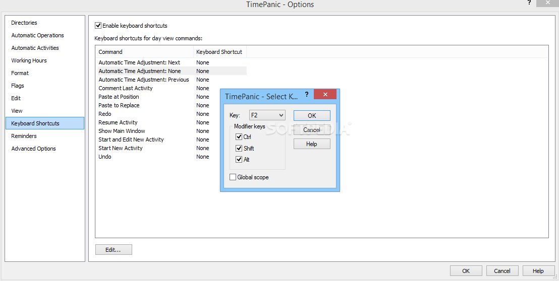Open the Advanced Options page
Viewport: 559px width, 281px height.
(45, 149)
